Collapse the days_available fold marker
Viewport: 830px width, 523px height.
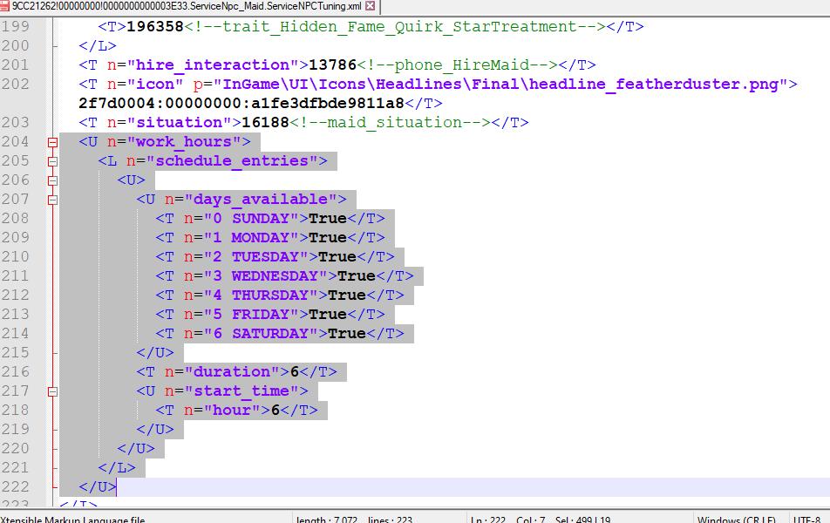point(52,200)
